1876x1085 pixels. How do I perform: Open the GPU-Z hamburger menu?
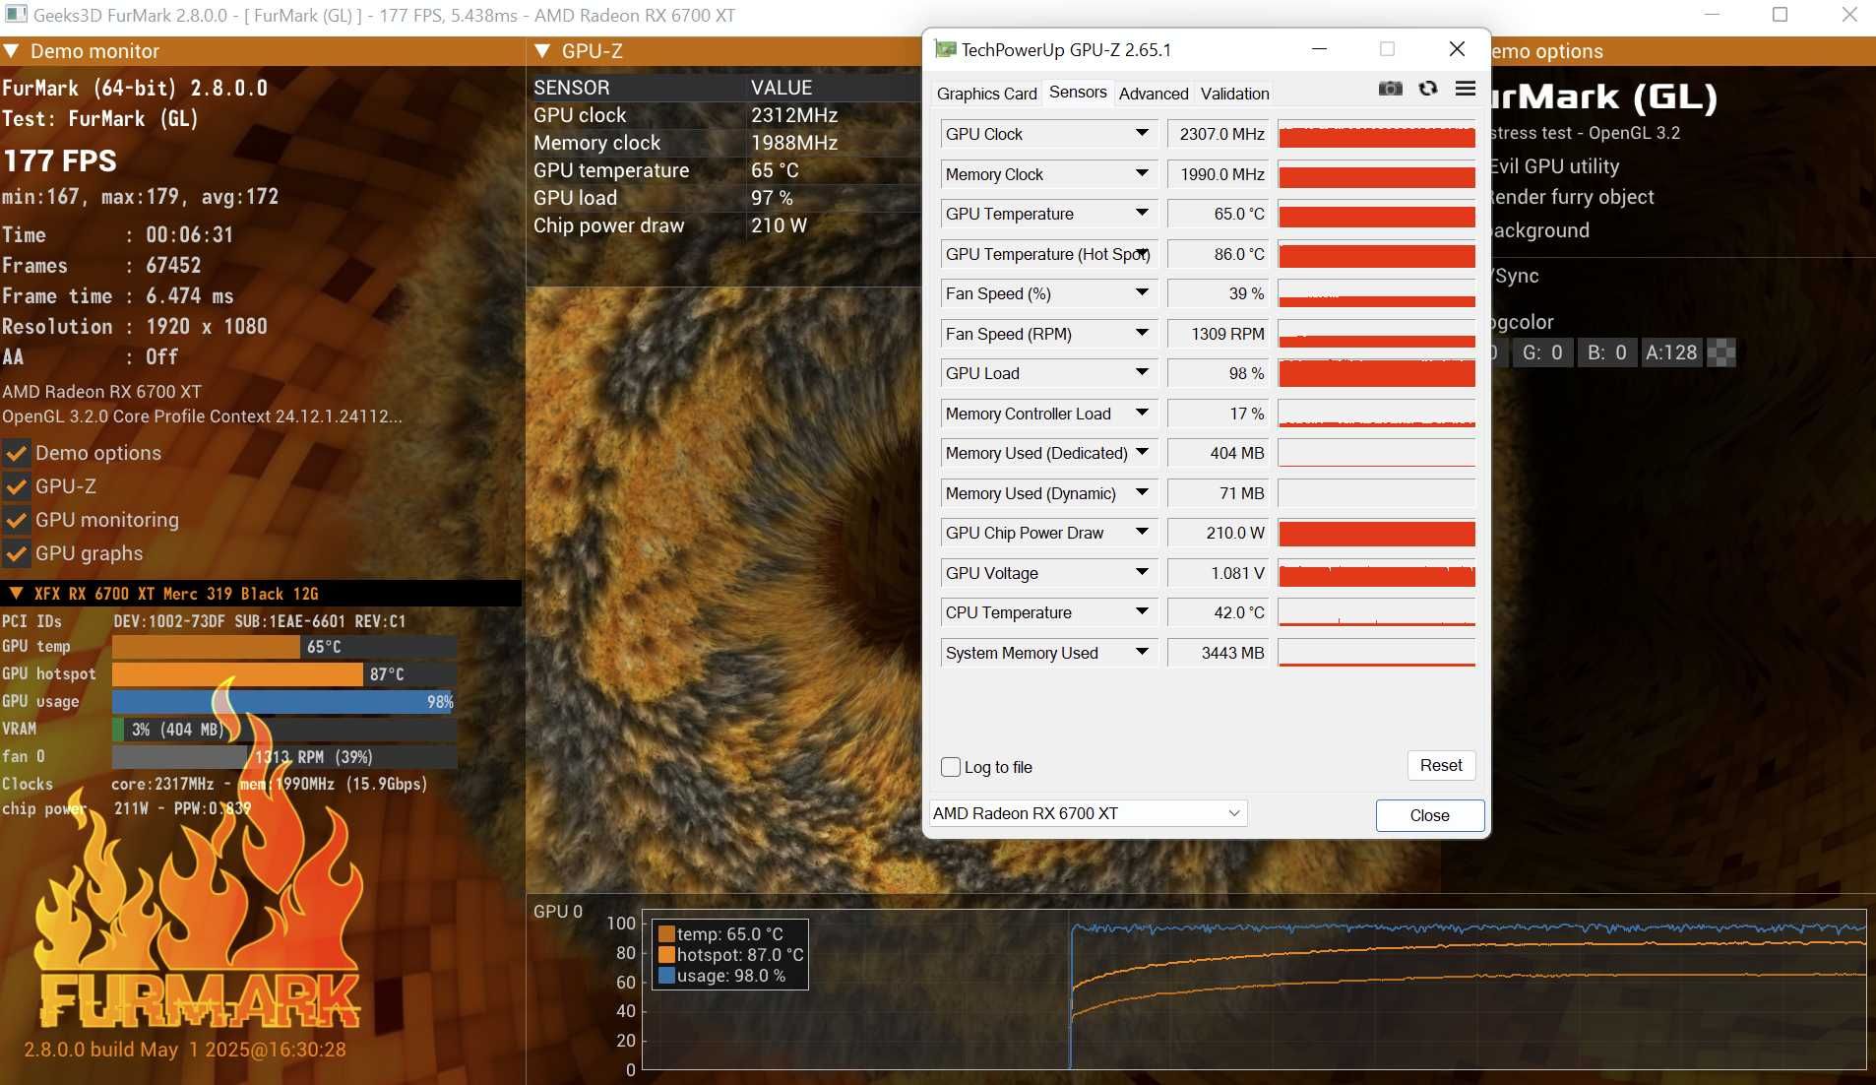[1465, 89]
